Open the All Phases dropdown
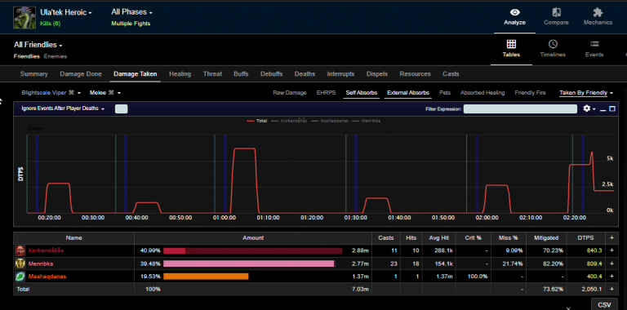The image size is (627, 310). (131, 12)
